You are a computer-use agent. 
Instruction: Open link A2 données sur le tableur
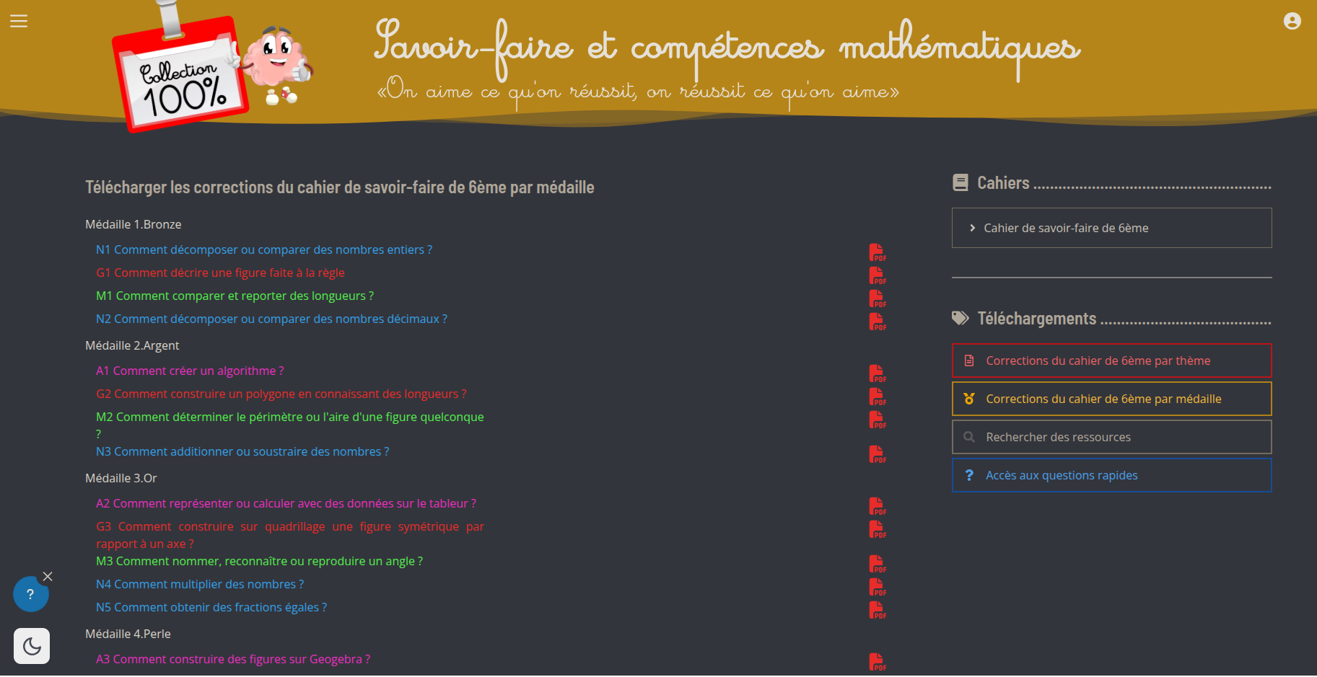(286, 503)
